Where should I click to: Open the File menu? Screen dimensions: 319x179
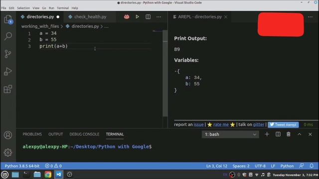click(x=3, y=8)
